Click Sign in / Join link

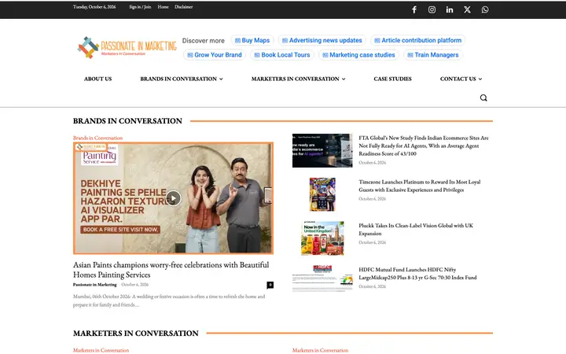[140, 7]
